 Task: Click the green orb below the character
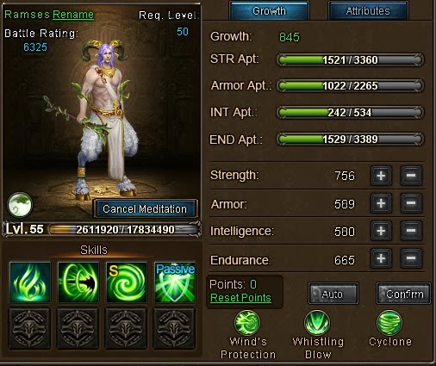[20, 204]
